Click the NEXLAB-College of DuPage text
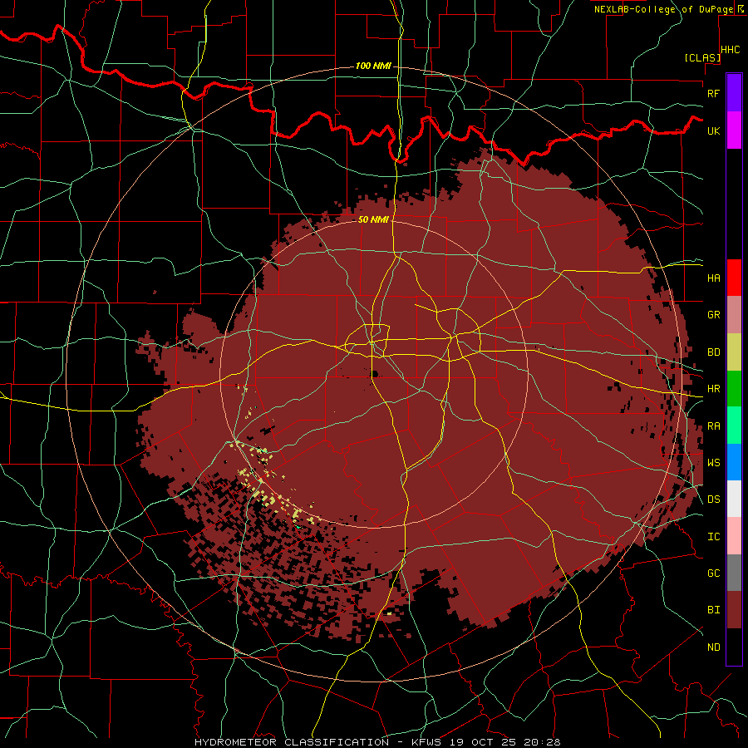The width and height of the screenshot is (748, 748). [x=663, y=9]
